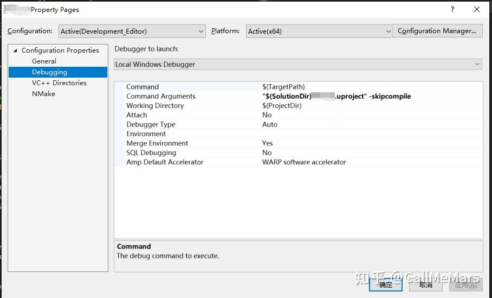
Task: Select General in the properties tree
Action: (x=44, y=61)
